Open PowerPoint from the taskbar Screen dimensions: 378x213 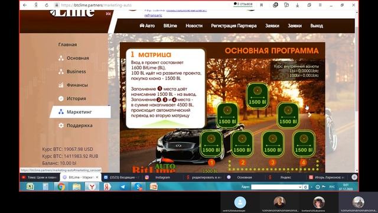click(154, 187)
